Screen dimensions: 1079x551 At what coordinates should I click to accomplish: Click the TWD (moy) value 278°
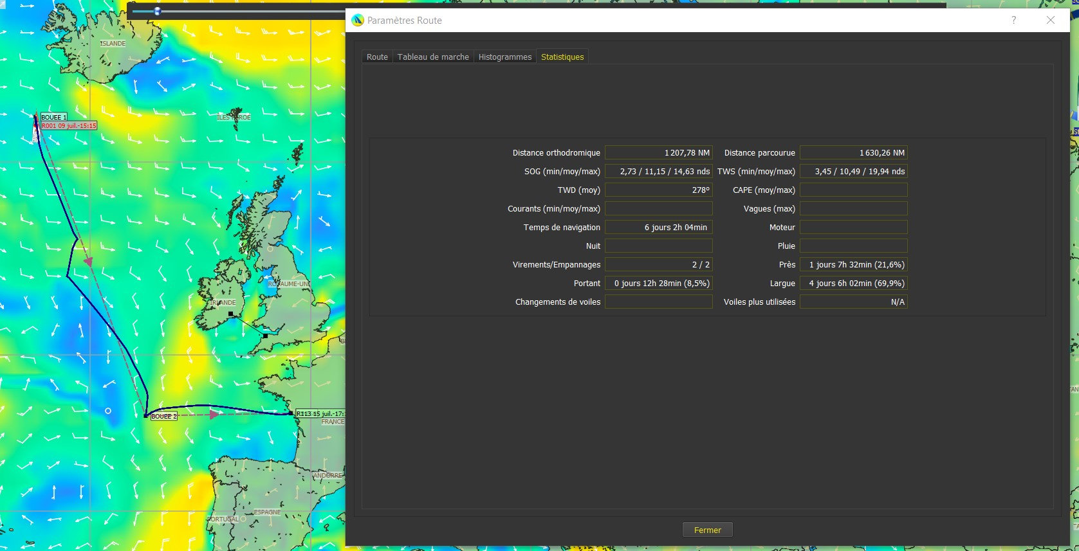(659, 190)
